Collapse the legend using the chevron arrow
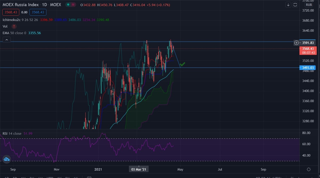Screen dimensions: 320x178 [x=6, y=39]
